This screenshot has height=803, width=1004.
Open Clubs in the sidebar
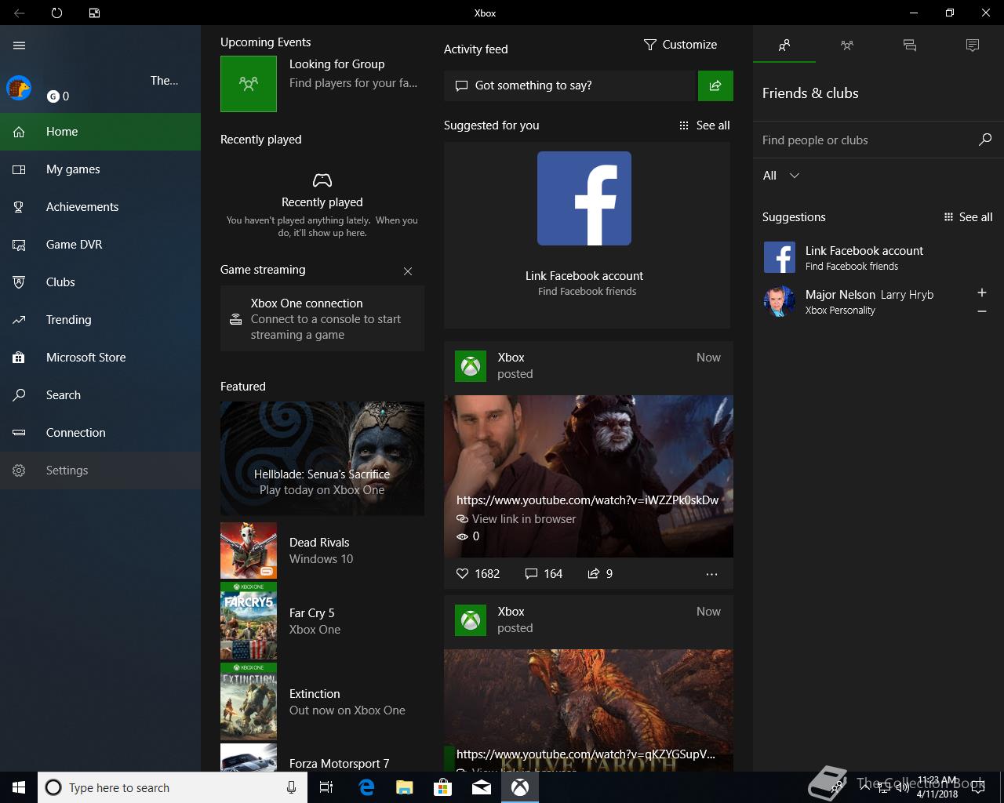100,282
